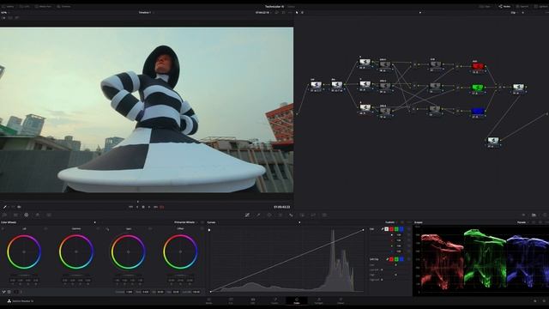Viewport: 549px width, 309px height.
Task: Switch to the Fairlight page
Action: (318, 301)
